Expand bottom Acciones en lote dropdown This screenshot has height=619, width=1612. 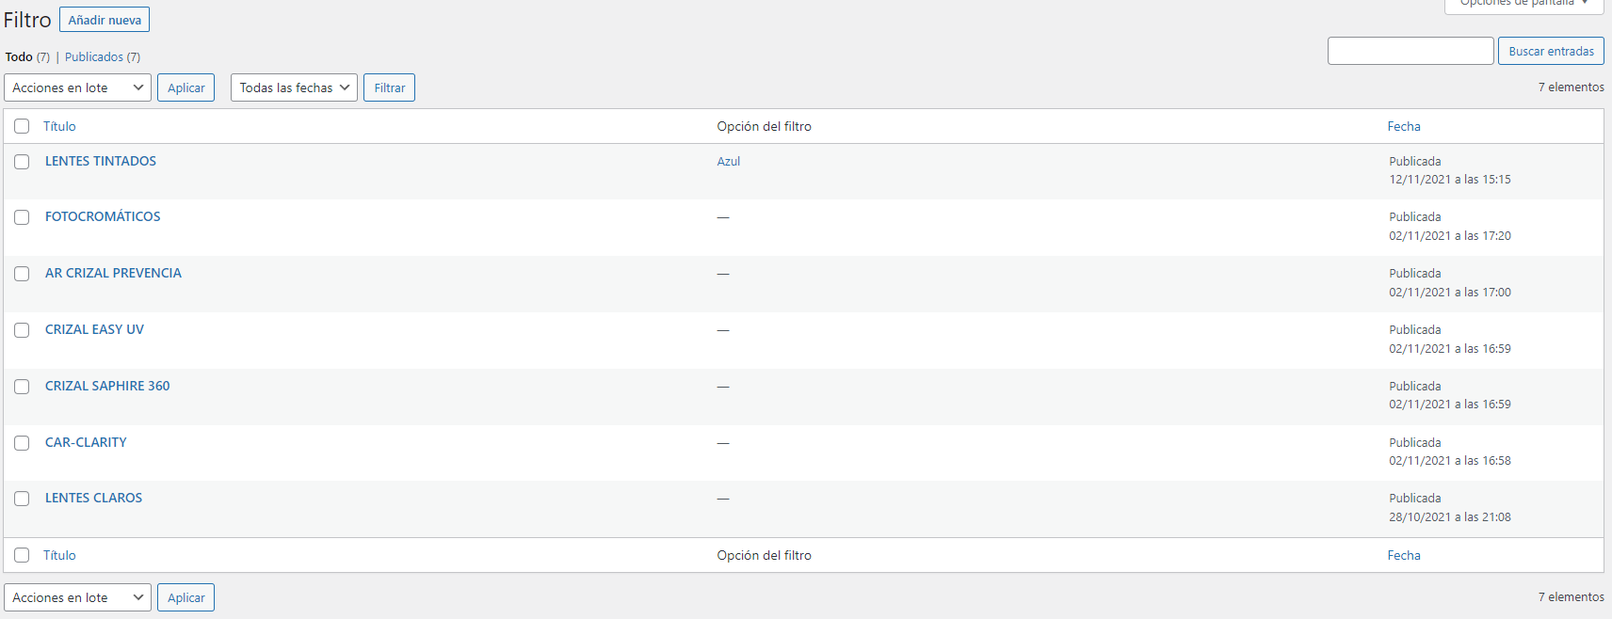click(x=77, y=597)
